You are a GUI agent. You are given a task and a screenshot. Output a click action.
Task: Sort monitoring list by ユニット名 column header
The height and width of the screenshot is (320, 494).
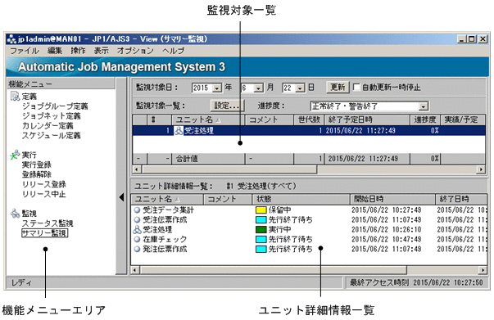(x=208, y=119)
